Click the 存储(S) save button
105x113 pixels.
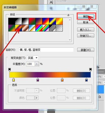pyautogui.click(x=86, y=36)
